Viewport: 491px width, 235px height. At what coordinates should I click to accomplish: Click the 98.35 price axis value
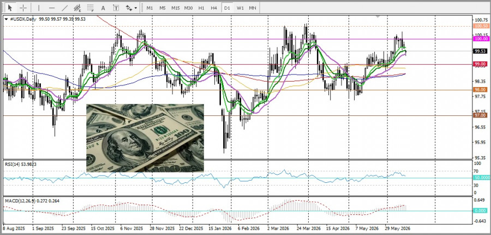(481, 82)
